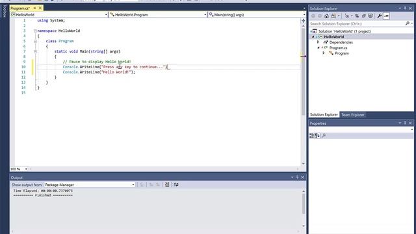Select Solution 'HelloWorld' (1 project) node
Screen dimensions: 416x234
[344, 31]
